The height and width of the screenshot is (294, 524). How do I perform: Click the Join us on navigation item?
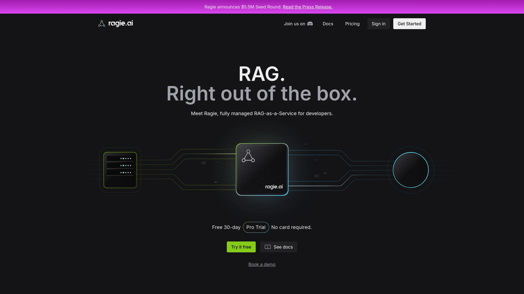click(x=294, y=24)
